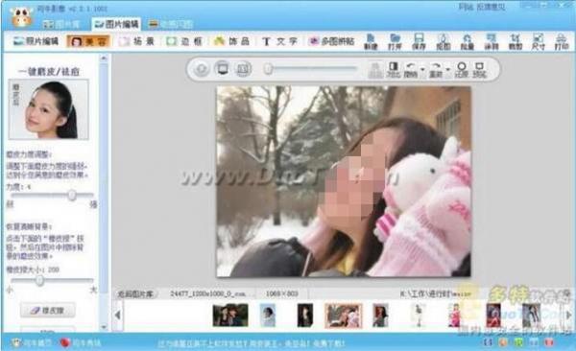Select the 美容 beauty category
This screenshot has width=576, height=351.
pyautogui.click(x=88, y=41)
